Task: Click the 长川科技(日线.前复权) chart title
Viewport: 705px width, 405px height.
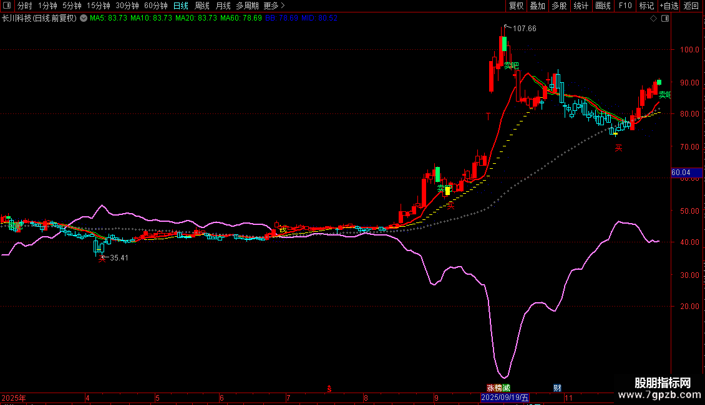Action: pos(39,18)
